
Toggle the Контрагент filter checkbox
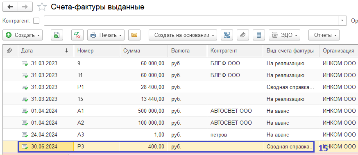click(36, 21)
